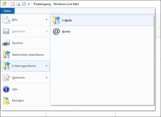Click the Konto @ icon
The height and width of the screenshot is (117, 161).
click(x=56, y=32)
